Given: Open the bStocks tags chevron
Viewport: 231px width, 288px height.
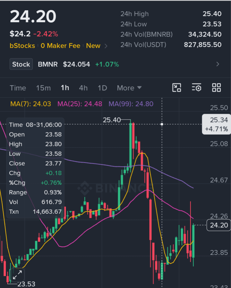Looking at the screenshot, I should tap(106, 46).
